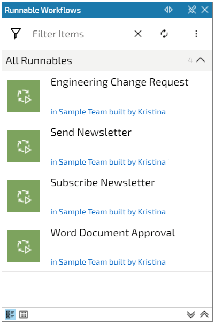Switch to compact list view
Image resolution: width=215 pixels, height=324 pixels.
tap(24, 314)
